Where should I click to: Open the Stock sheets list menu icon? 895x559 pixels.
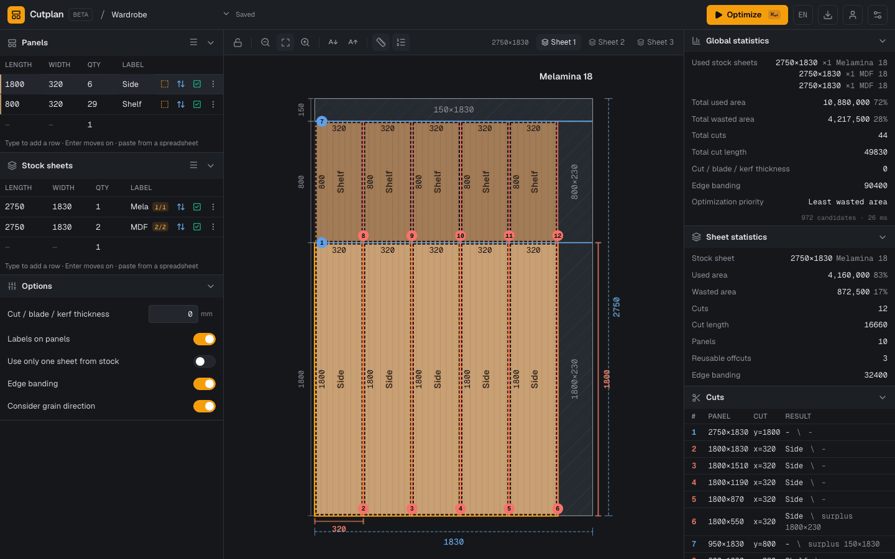(x=193, y=165)
